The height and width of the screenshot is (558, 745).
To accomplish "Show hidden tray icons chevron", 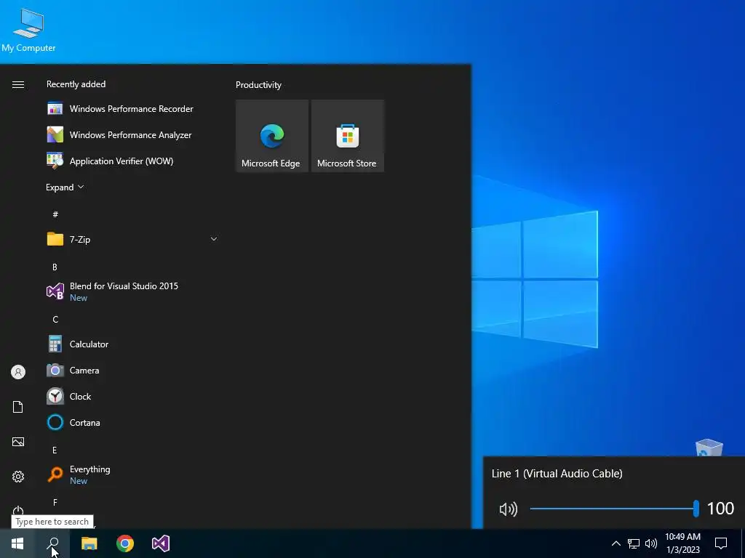I will (615, 543).
